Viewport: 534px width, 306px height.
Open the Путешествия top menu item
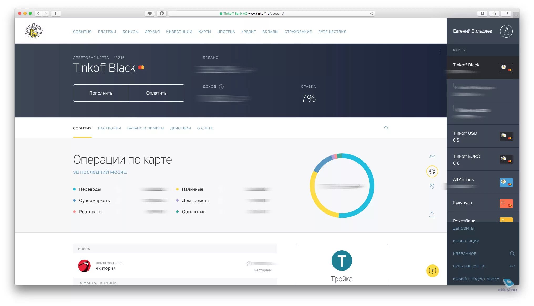[332, 31]
